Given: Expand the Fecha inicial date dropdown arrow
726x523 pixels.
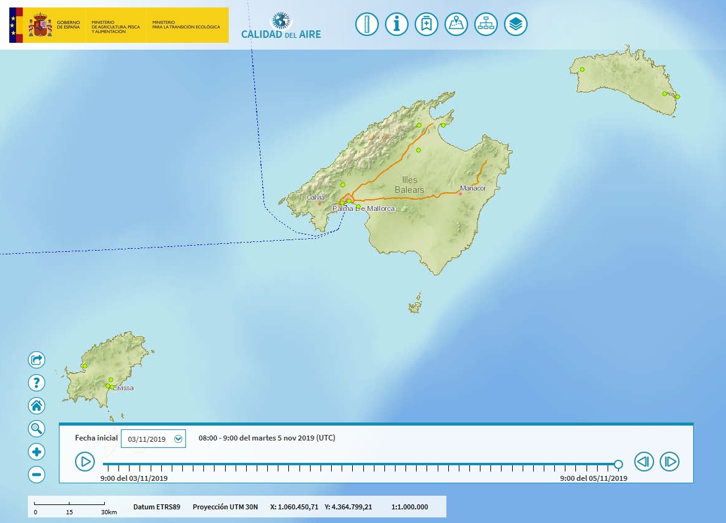Looking at the screenshot, I should [x=179, y=439].
